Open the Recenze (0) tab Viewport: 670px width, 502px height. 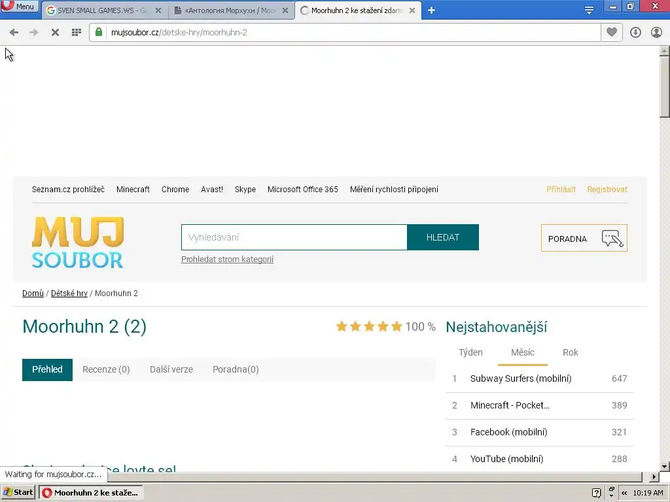pos(106,370)
